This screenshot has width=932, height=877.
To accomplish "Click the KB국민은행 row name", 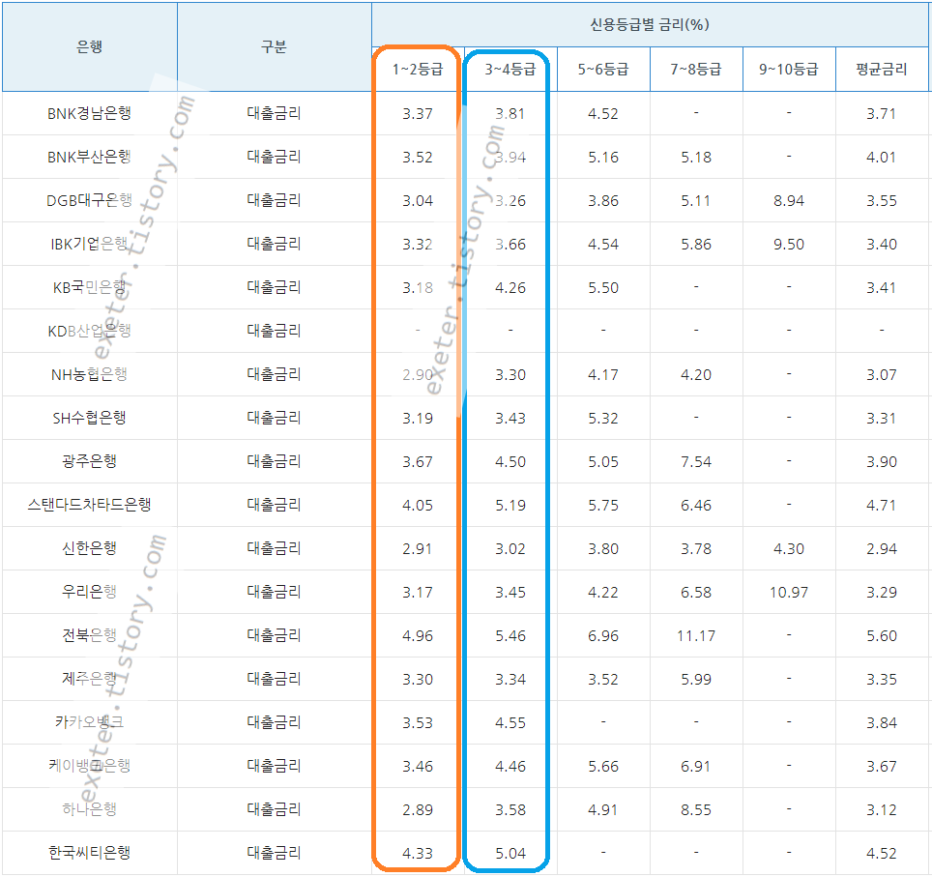I will (89, 287).
